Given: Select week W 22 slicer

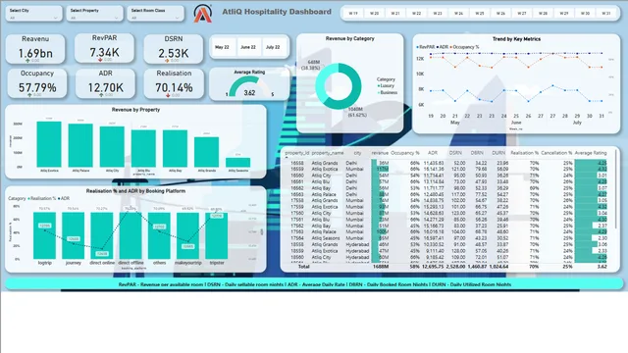Looking at the screenshot, I should tap(416, 13).
